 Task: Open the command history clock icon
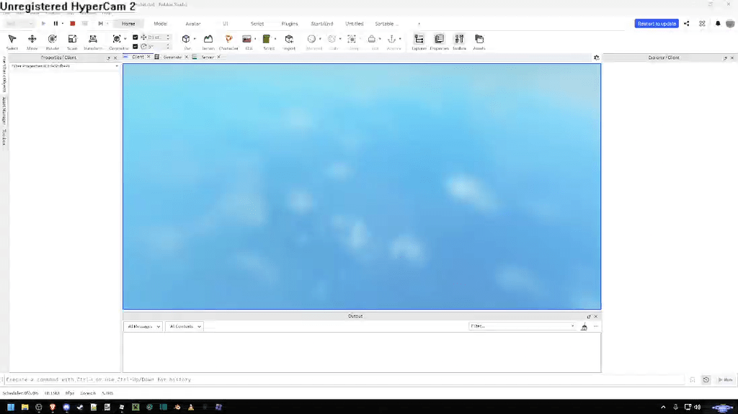point(706,379)
